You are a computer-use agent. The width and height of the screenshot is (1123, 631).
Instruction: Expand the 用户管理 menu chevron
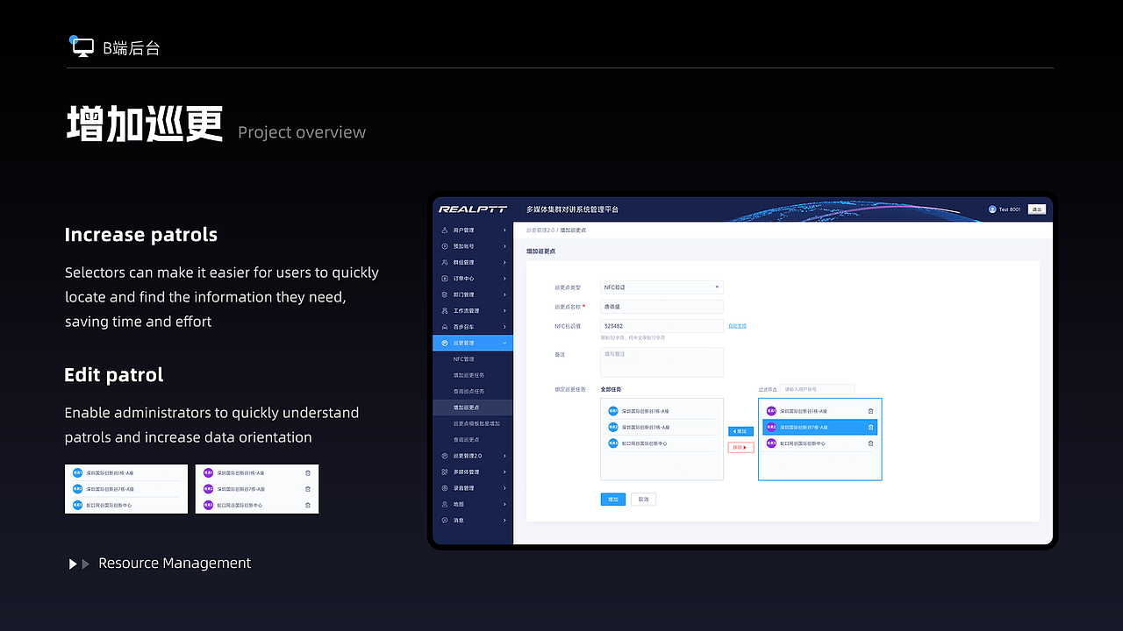click(x=504, y=230)
